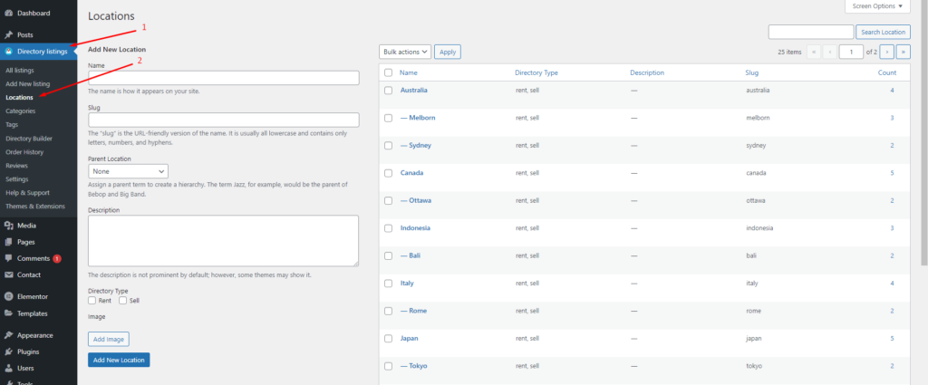The height and width of the screenshot is (385, 928).
Task: Open Tags submenu item
Action: pos(12,125)
